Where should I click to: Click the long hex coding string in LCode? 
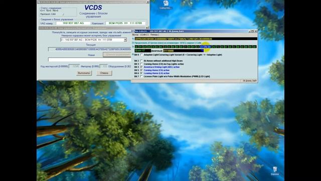point(196,39)
